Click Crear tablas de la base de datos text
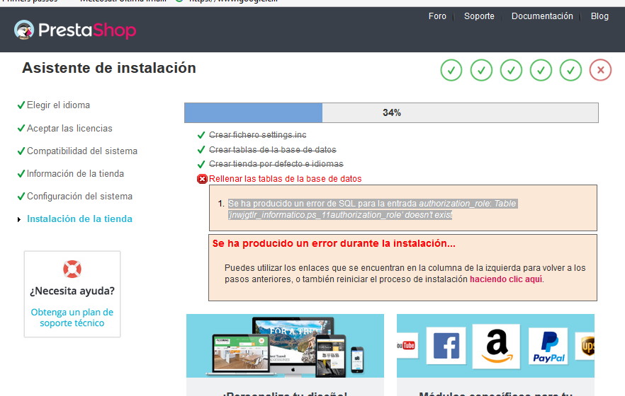 tap(273, 150)
